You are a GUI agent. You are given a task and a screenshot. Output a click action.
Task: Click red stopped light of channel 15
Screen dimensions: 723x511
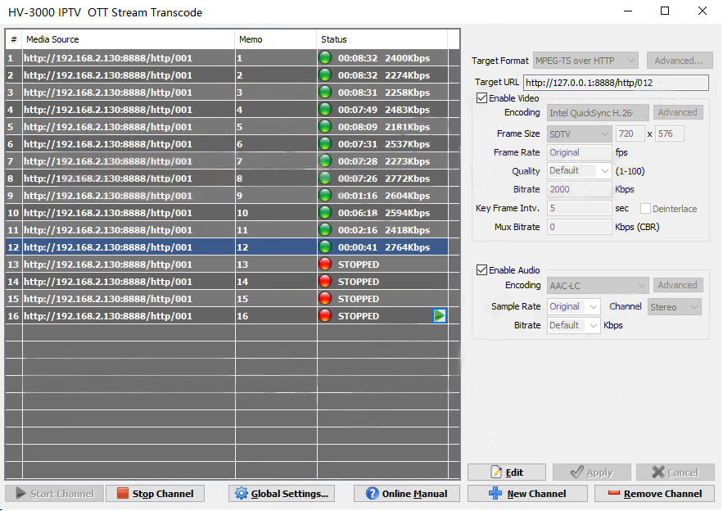click(x=325, y=298)
